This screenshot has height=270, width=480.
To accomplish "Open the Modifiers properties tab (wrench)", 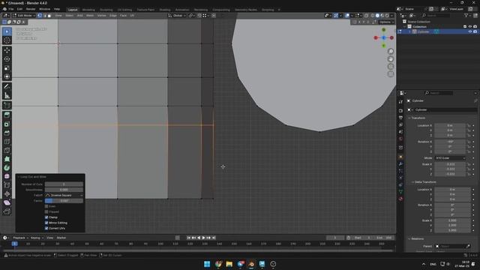I will (400, 164).
